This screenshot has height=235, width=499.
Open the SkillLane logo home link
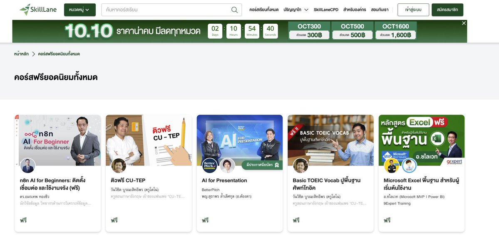click(38, 10)
